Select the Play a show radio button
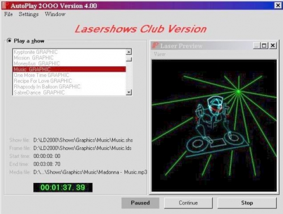Viewport: 283px width, 214px height. [9, 41]
